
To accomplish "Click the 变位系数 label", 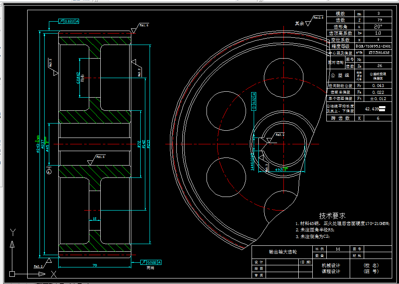I will tap(340, 40).
